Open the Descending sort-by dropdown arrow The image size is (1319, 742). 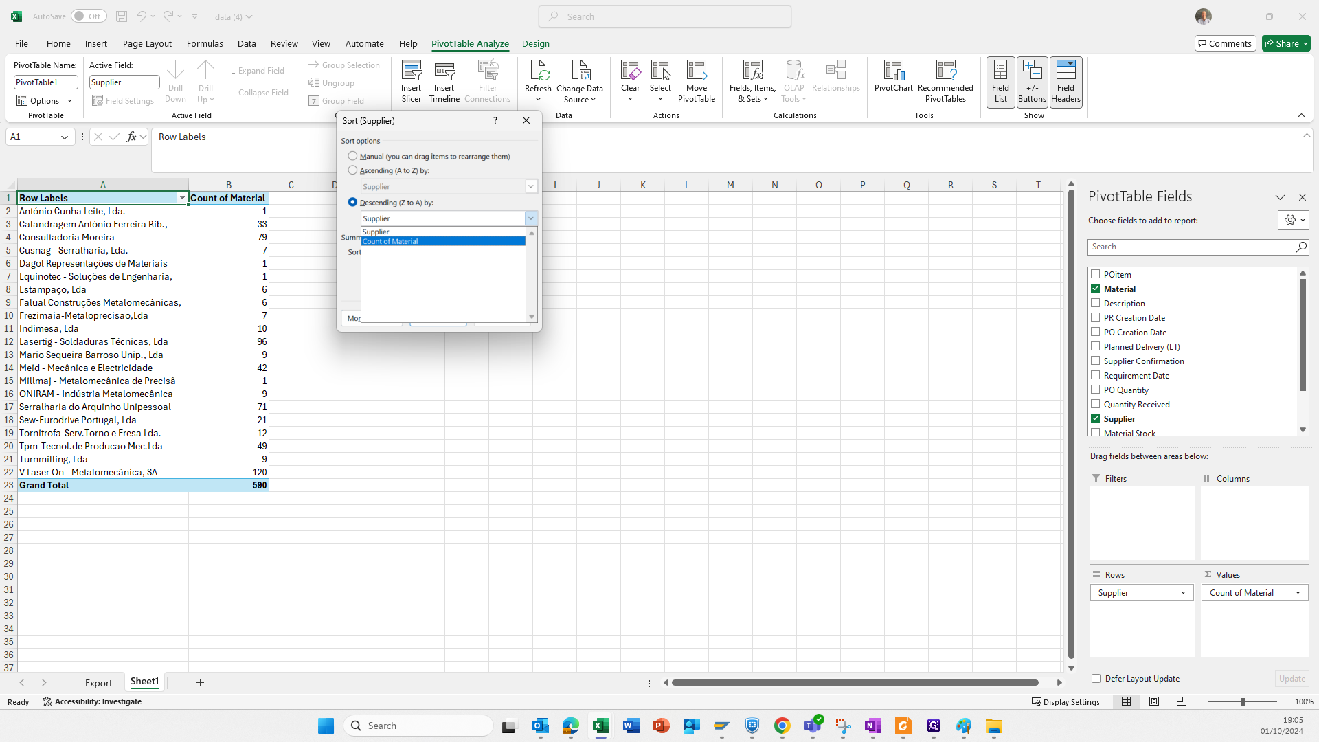point(531,218)
